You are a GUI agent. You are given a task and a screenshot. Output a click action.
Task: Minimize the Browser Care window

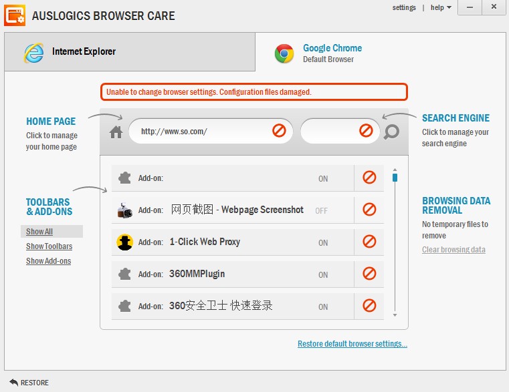tap(470, 7)
